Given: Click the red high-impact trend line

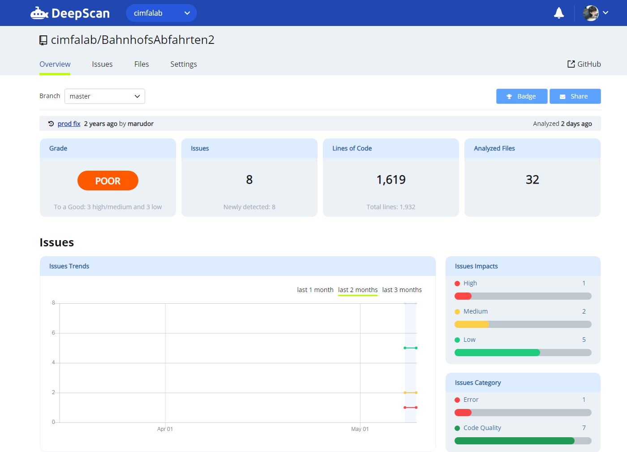Looking at the screenshot, I should (x=411, y=408).
